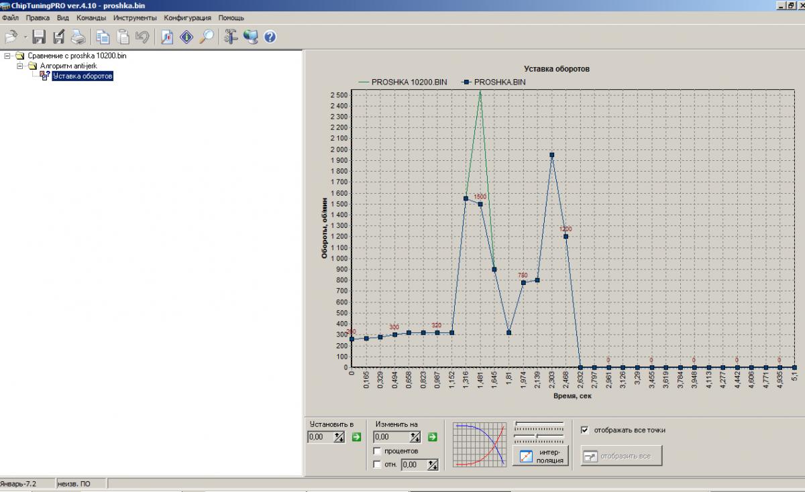Click the blue diamond info icon
805x492 pixels.
pos(186,37)
